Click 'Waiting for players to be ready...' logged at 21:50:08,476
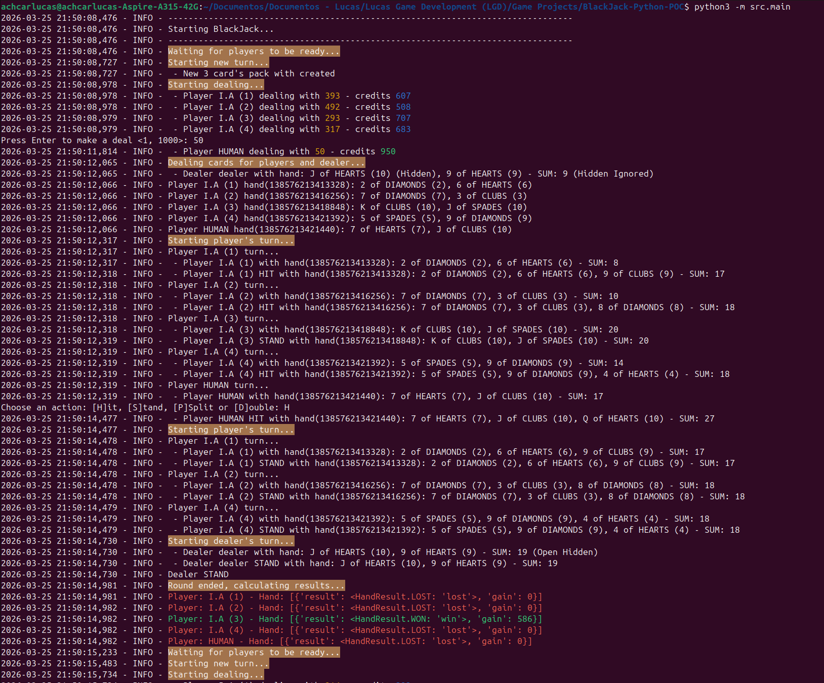 click(254, 51)
